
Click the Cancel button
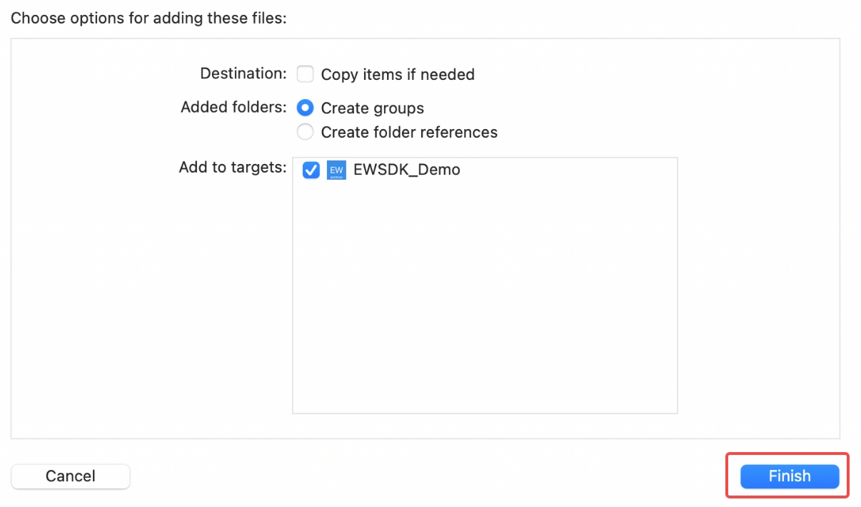(71, 476)
